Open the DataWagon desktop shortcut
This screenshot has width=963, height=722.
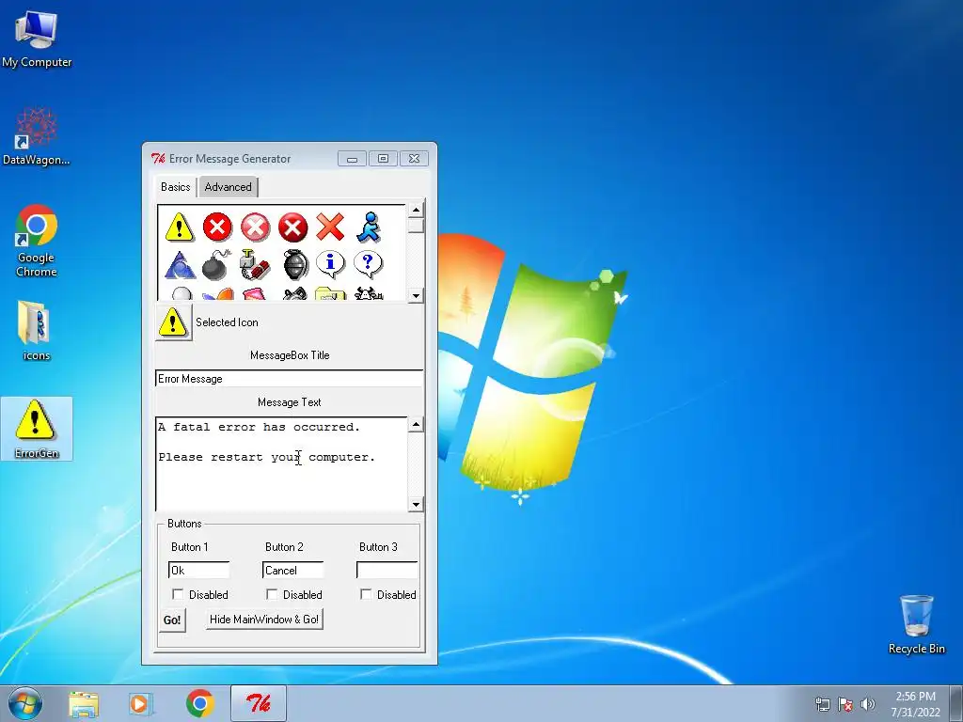point(37,136)
